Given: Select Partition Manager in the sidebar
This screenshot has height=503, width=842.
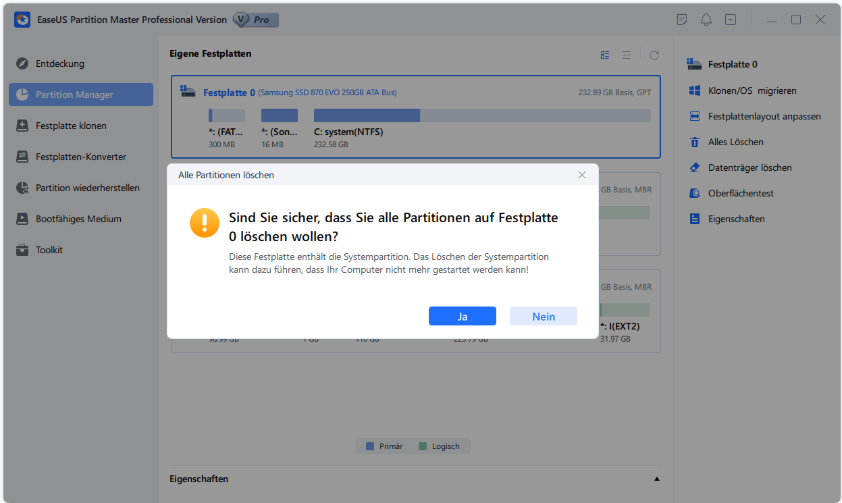Looking at the screenshot, I should pos(81,95).
